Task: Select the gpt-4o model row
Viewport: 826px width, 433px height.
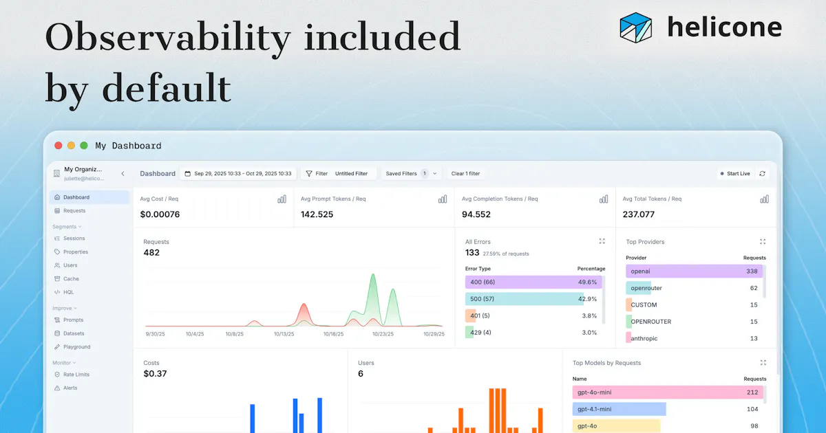Action: pos(668,425)
